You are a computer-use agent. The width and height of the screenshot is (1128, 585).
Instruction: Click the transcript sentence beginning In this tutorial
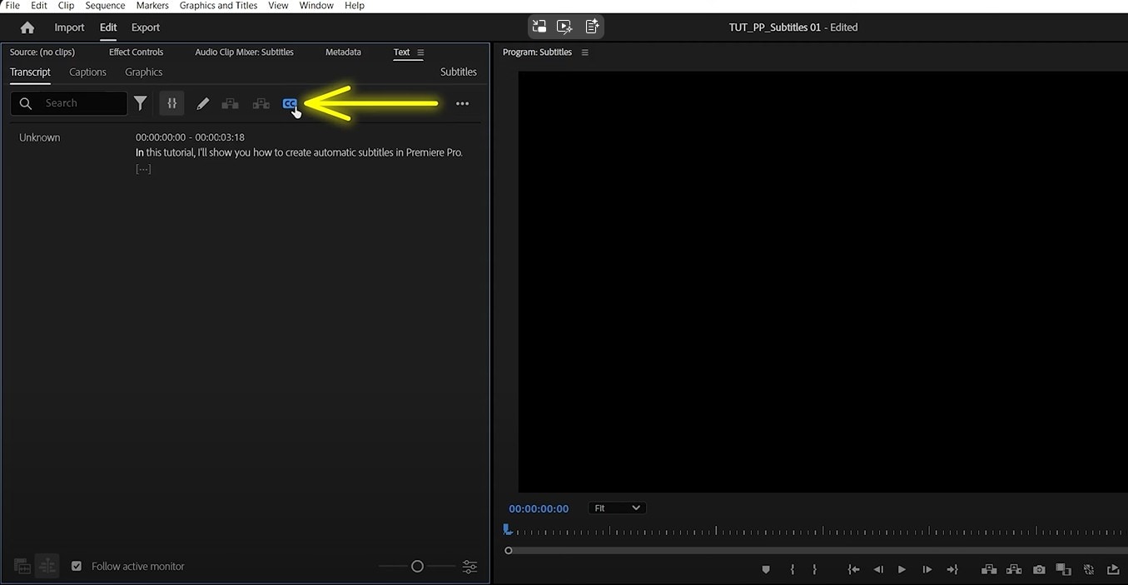point(299,152)
